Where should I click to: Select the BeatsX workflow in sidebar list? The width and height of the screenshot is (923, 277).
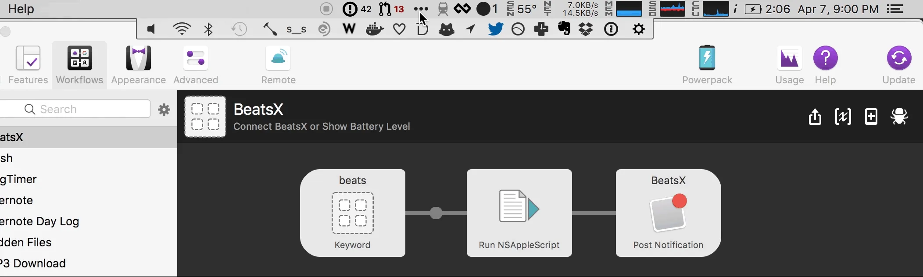[x=89, y=137]
